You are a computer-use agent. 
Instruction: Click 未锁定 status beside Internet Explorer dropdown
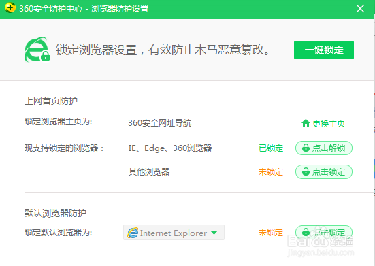tap(271, 232)
